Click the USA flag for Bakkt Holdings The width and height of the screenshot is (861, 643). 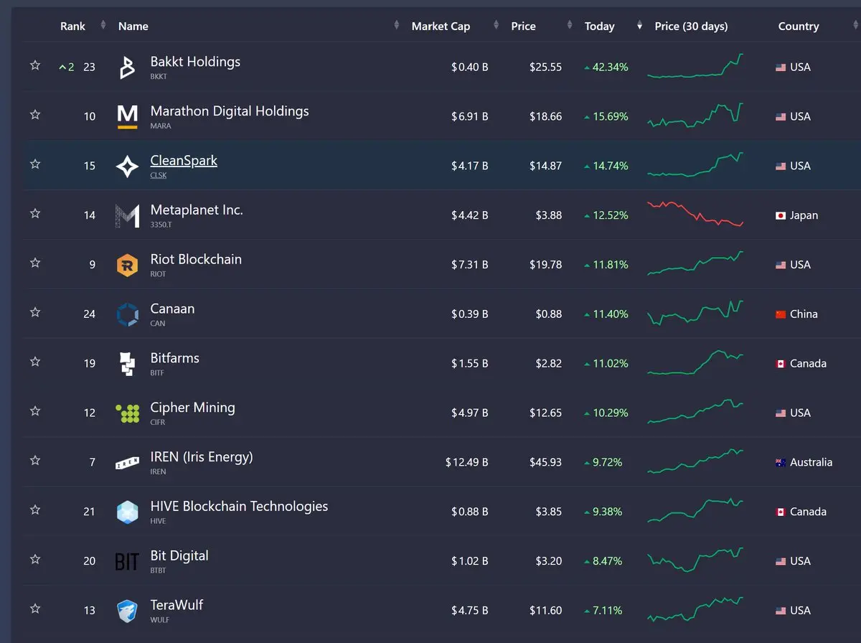781,67
